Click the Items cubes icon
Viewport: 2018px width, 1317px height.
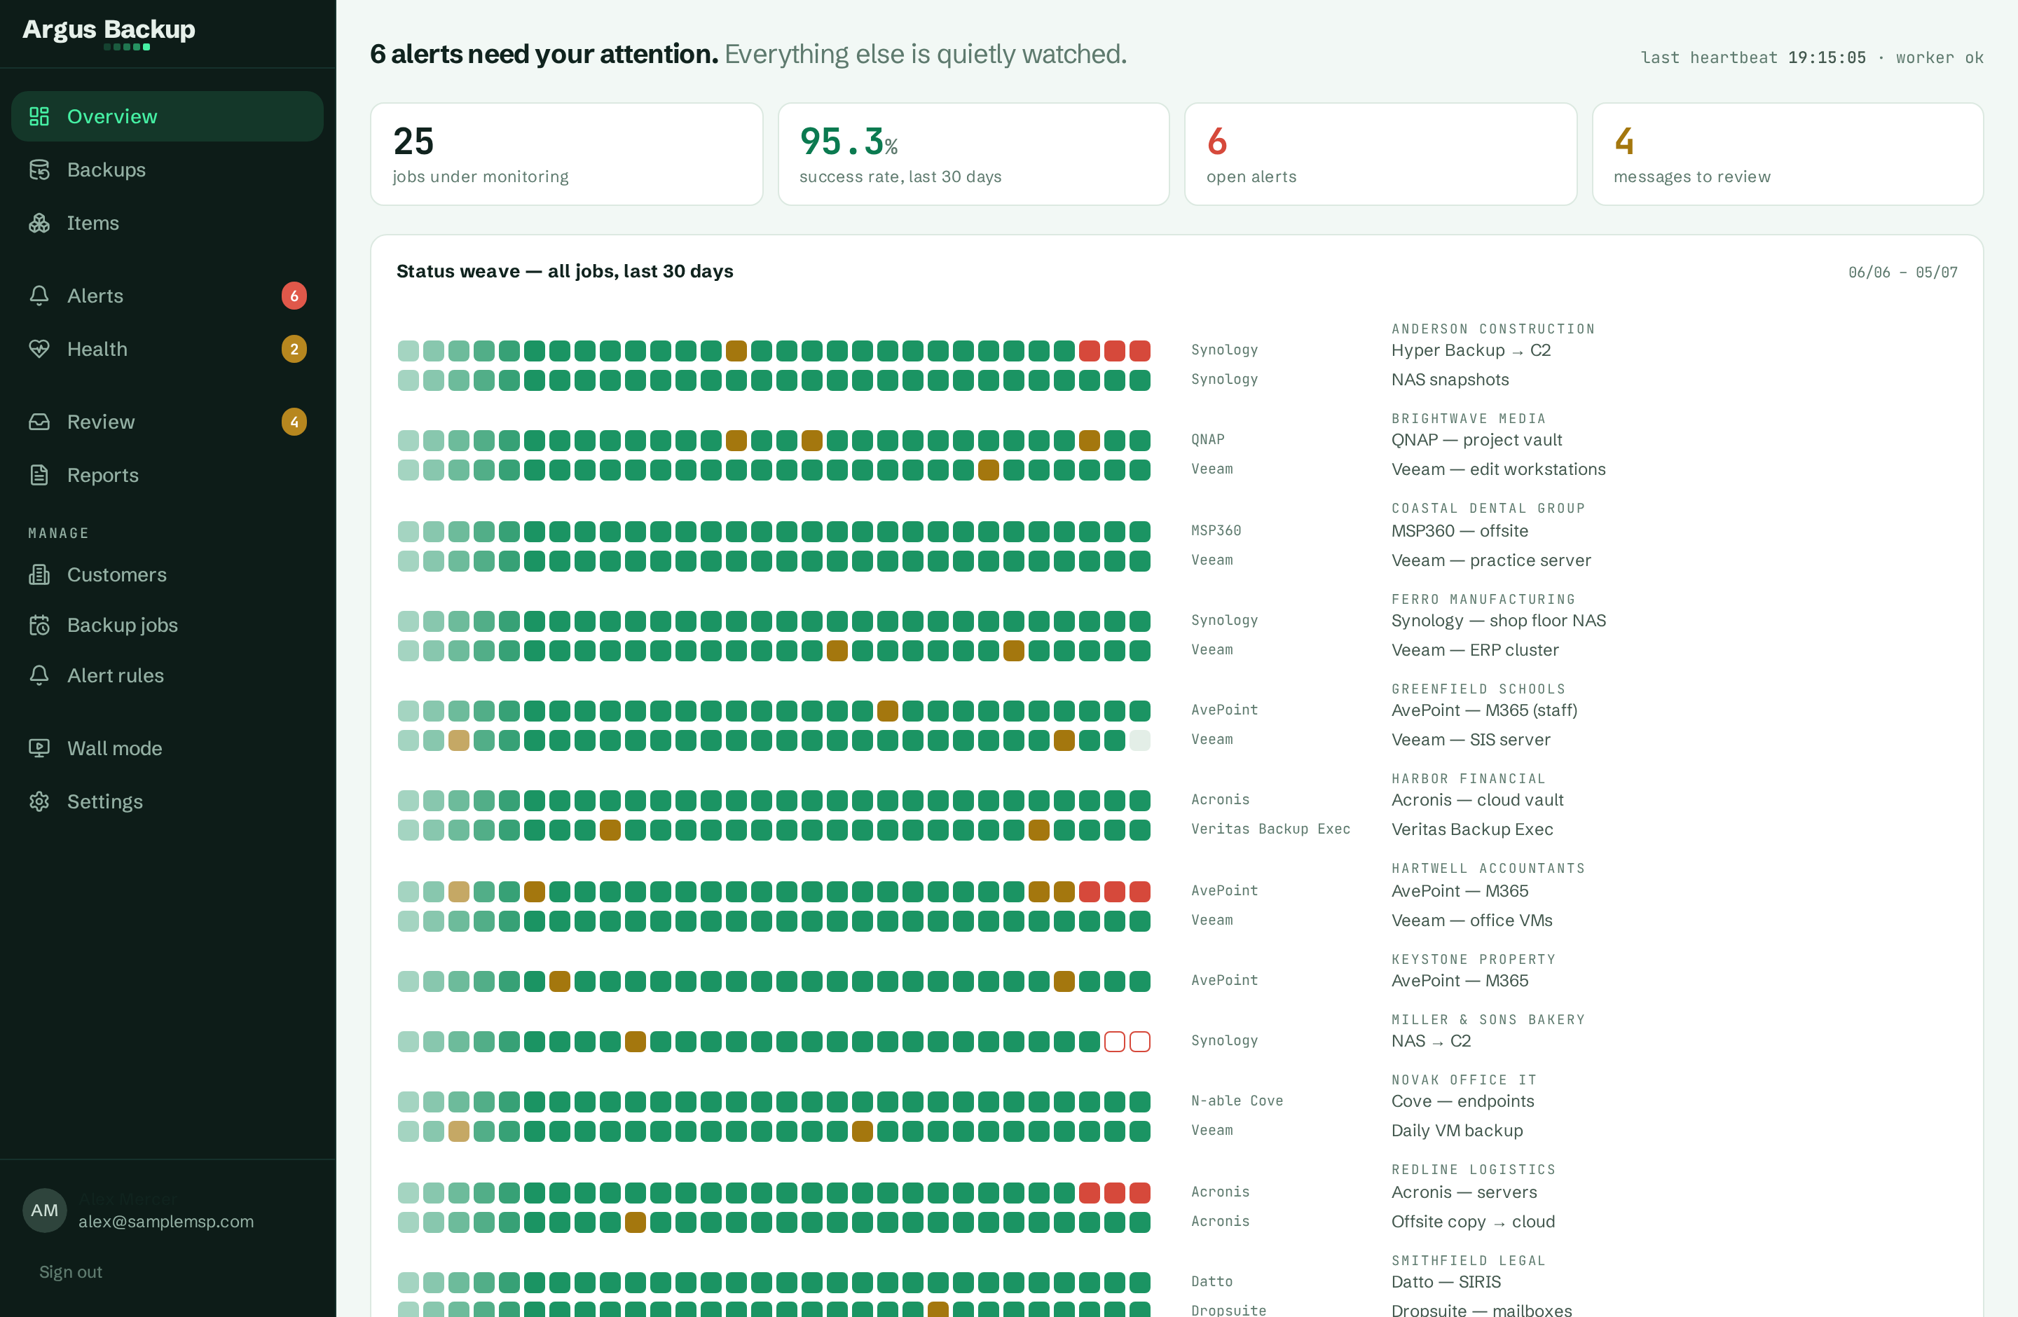39,223
